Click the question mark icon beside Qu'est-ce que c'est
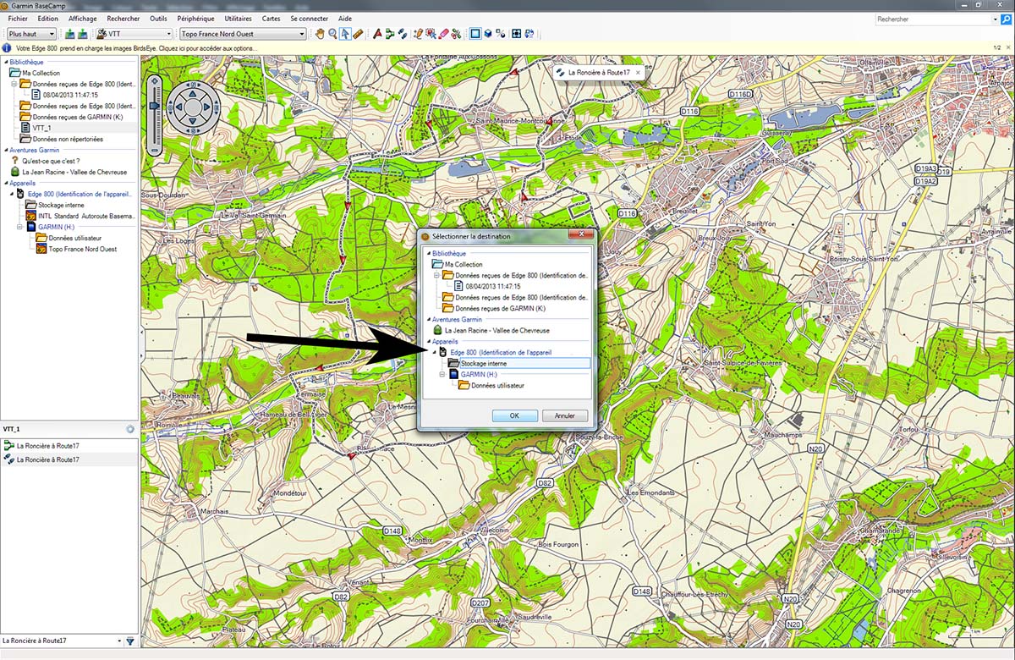The image size is (1015, 660). pos(15,161)
